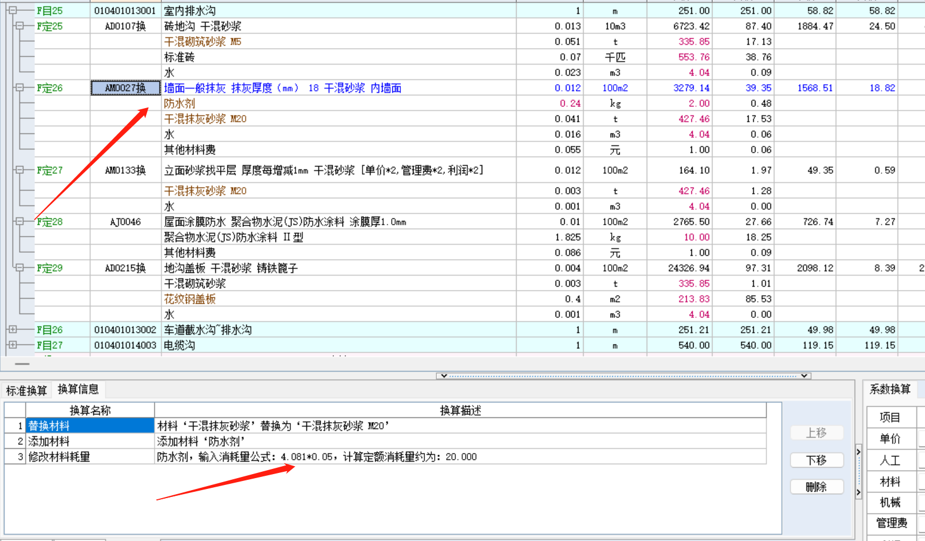Select code cell AD0107换
Viewport: 925px width, 541px height.
(x=125, y=26)
